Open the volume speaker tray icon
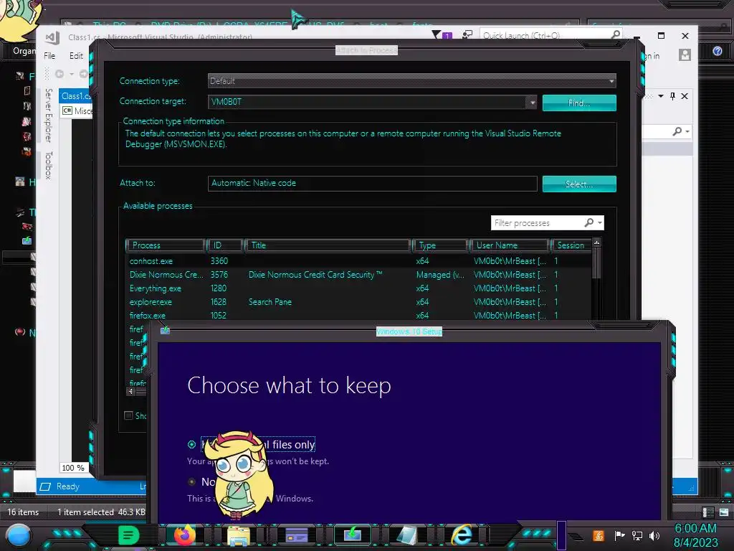 (654, 535)
